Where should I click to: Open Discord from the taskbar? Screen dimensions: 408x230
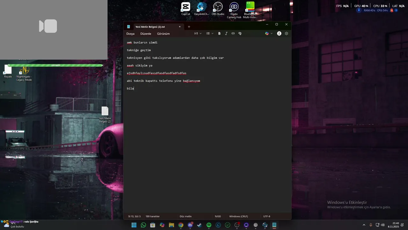(x=190, y=225)
